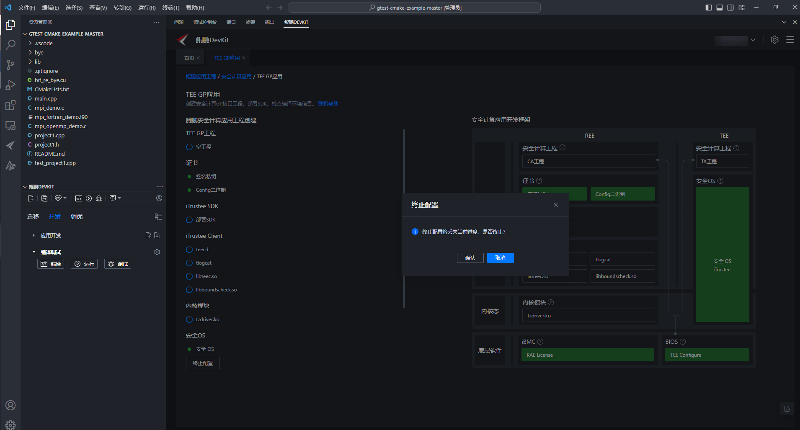800x430 pixels.
Task: Click help icon next to iBMC
Action: click(x=540, y=342)
